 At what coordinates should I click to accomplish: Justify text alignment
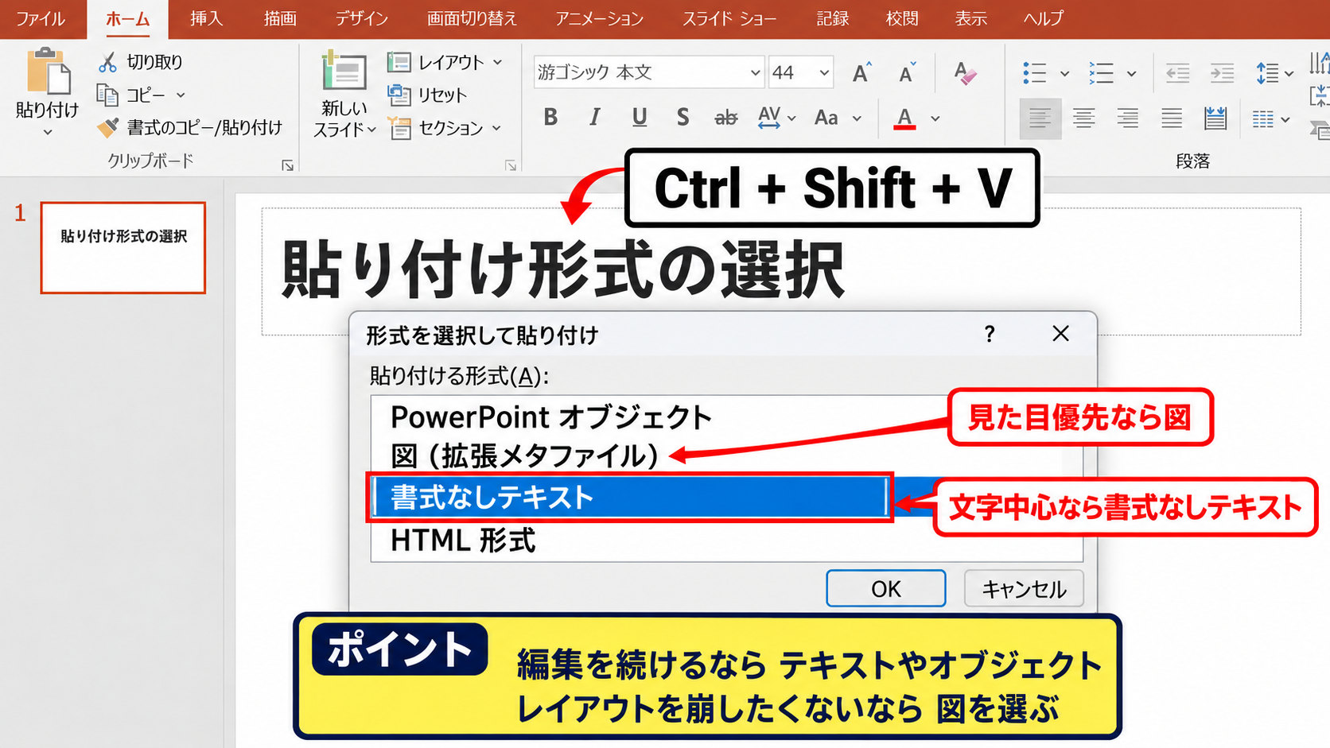click(1171, 118)
